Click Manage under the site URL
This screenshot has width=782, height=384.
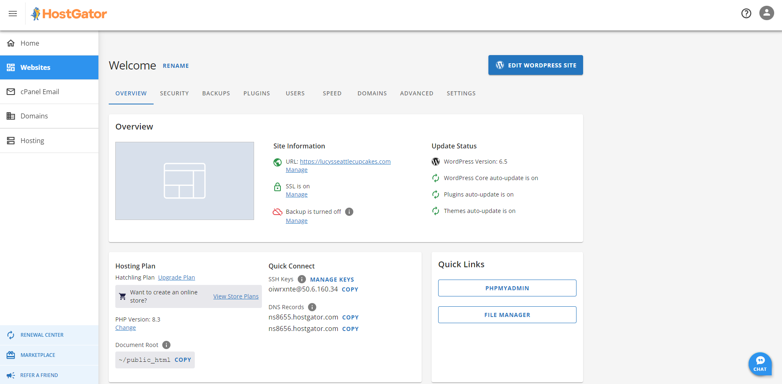pos(296,170)
